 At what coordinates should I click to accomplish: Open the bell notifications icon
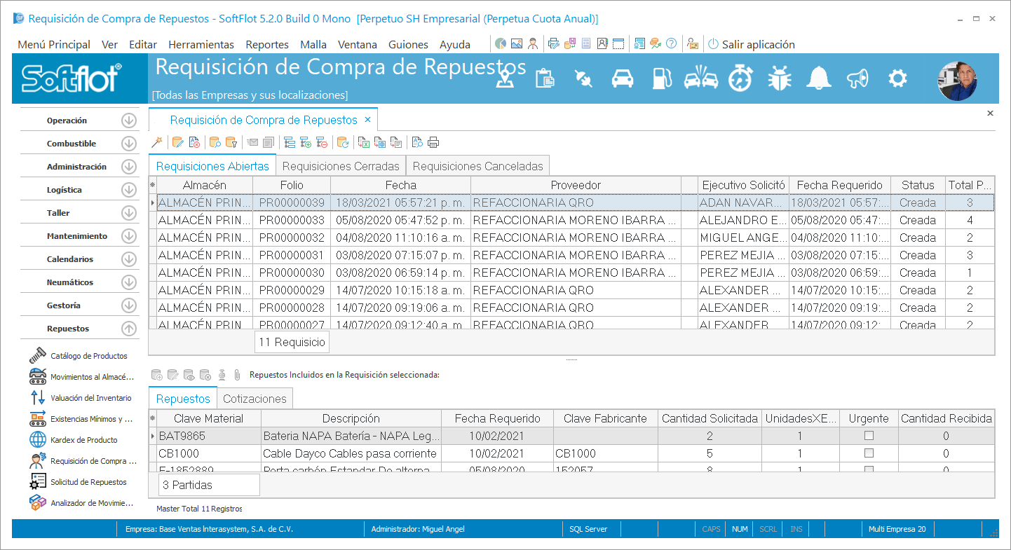818,78
